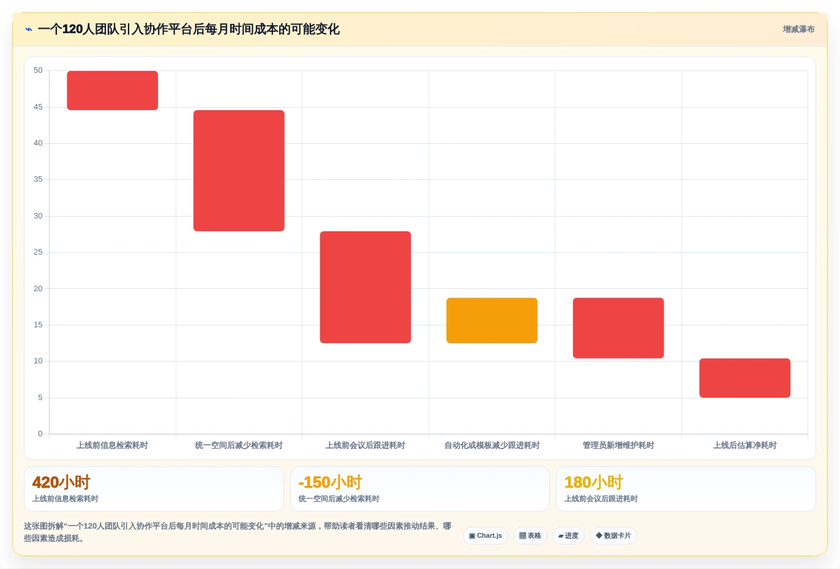Click the 增减瀑布 label in header
Screen dimensions: 840x569
[x=798, y=29]
